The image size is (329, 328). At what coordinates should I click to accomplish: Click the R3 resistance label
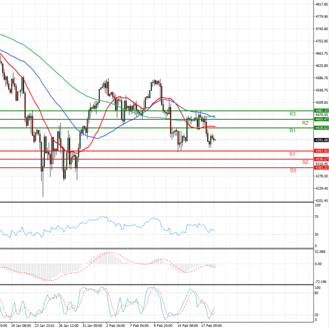coord(292,114)
